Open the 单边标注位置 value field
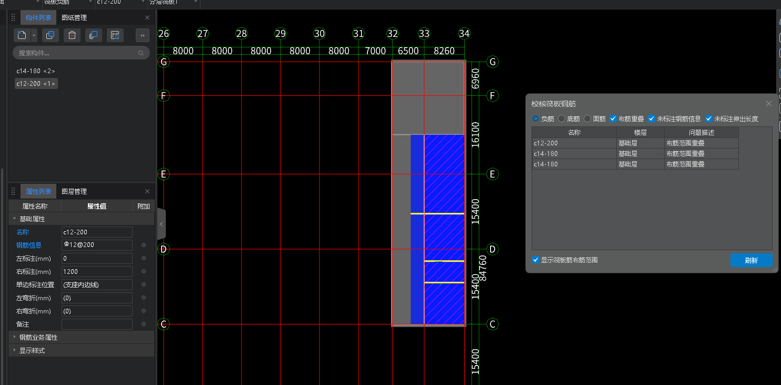This screenshot has width=781, height=385. click(x=97, y=284)
